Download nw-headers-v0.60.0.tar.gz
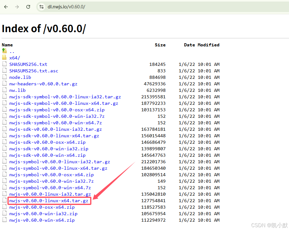Image resolution: width=289 pixels, height=230 pixels. pos(43,84)
